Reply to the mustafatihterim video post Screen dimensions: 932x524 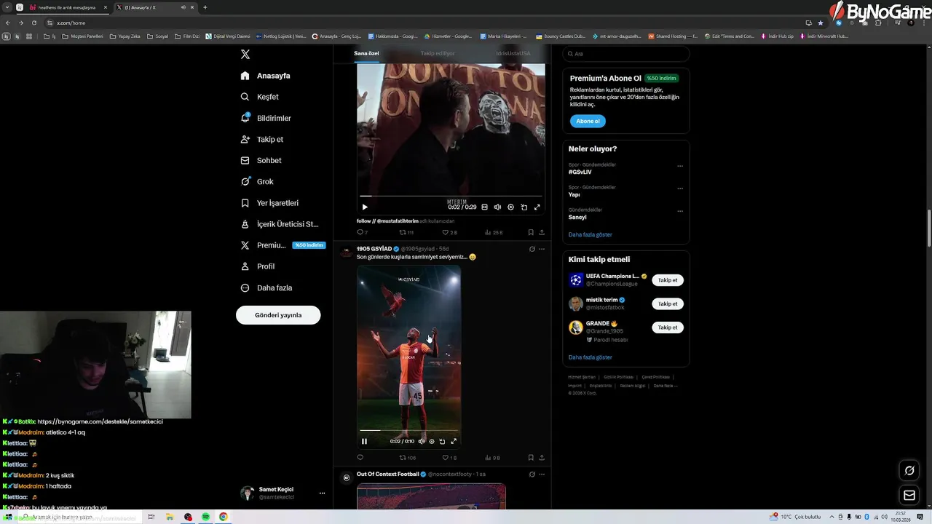(x=362, y=232)
